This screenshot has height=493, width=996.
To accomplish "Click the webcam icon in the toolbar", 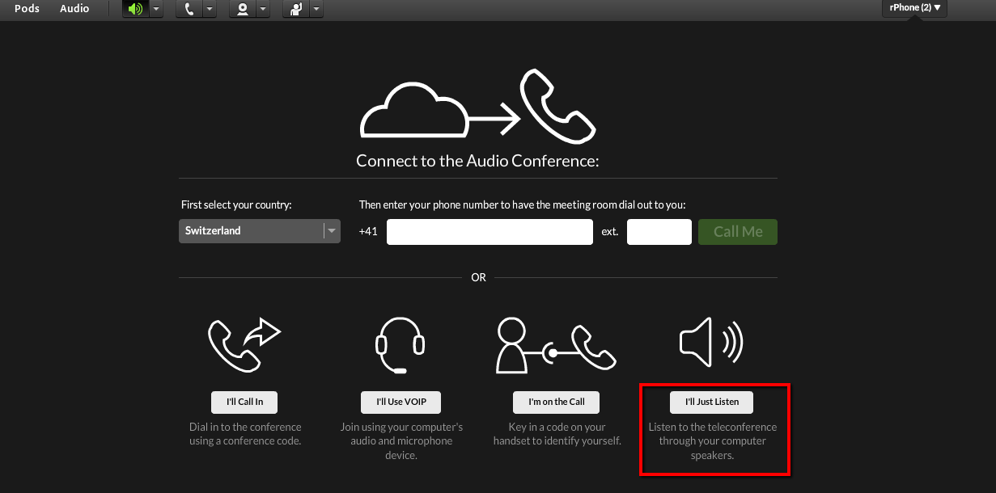I will [242, 10].
